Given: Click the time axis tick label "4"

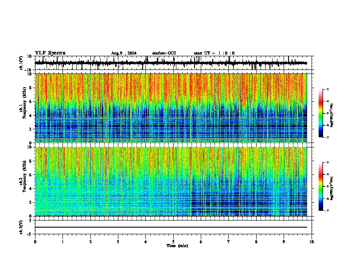Looking at the screenshot, I should [146, 242].
